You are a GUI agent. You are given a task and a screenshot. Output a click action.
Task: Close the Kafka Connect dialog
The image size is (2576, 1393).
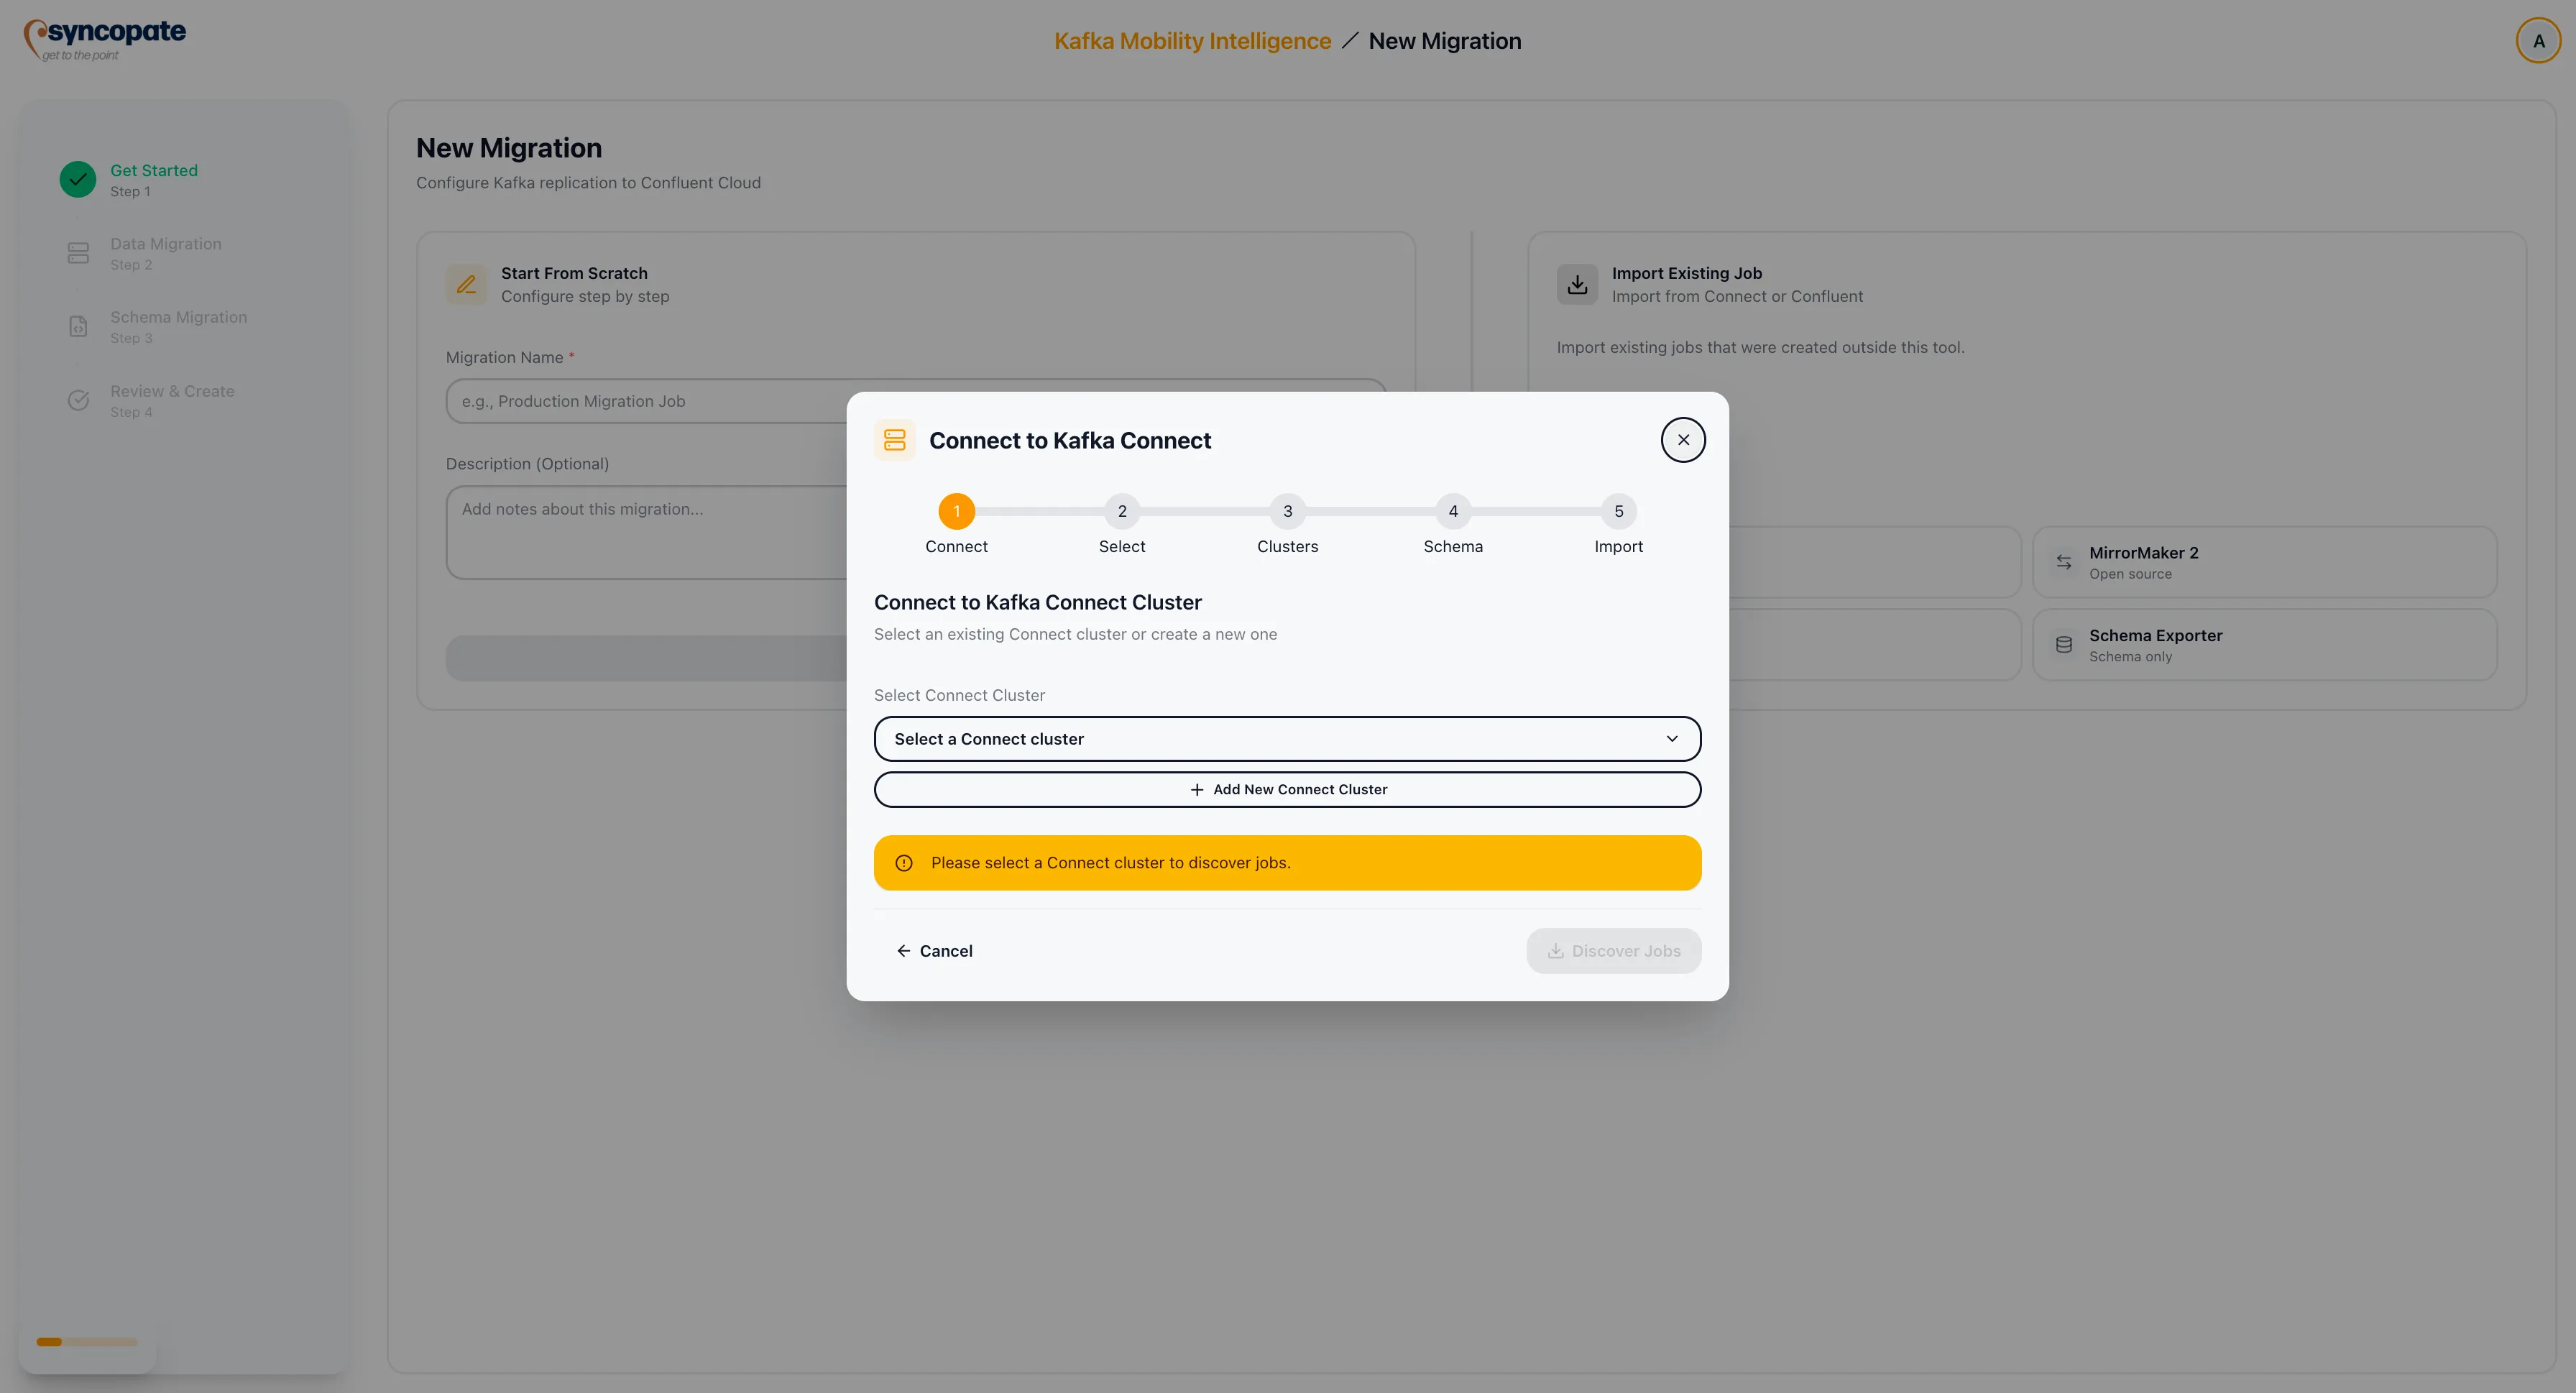point(1683,440)
